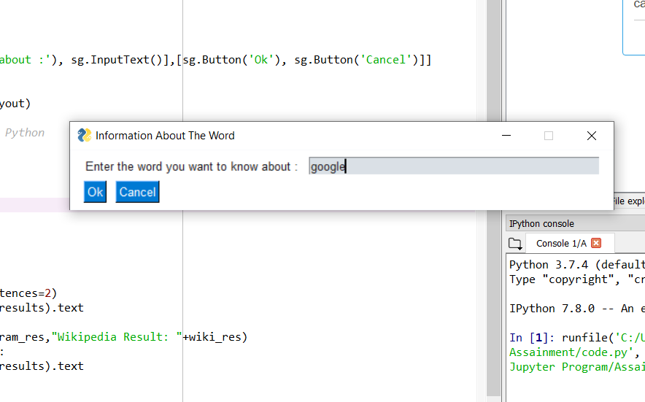Click the 'Cancel' string in the editor code

(385, 60)
